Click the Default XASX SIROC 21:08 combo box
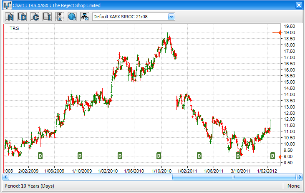 click(x=134, y=17)
